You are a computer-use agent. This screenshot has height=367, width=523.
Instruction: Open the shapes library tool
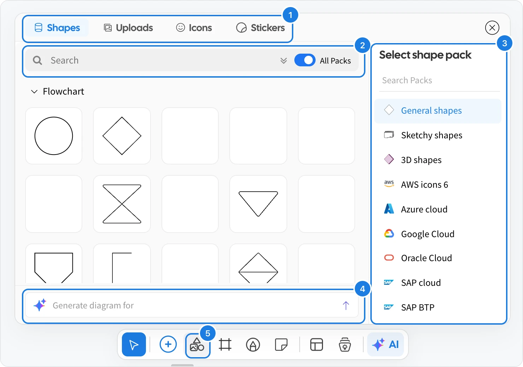(197, 345)
